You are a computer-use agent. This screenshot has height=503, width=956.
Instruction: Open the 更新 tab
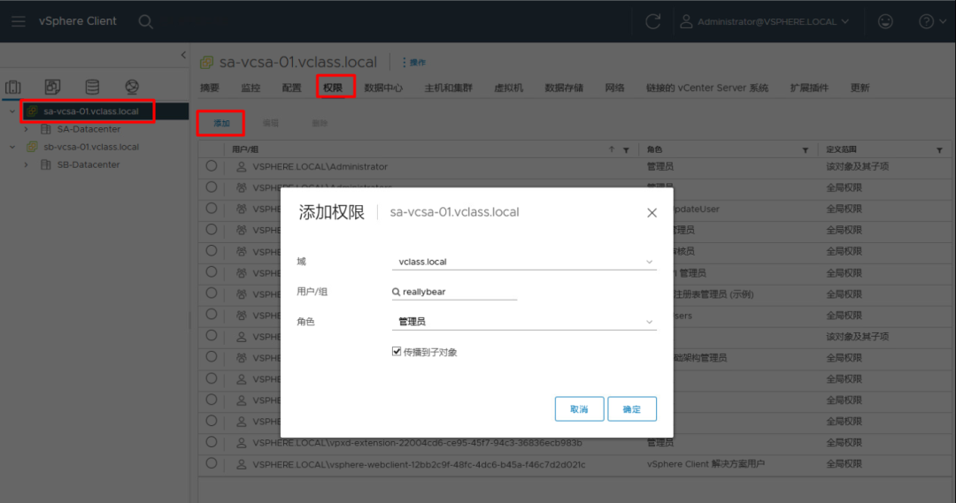860,88
